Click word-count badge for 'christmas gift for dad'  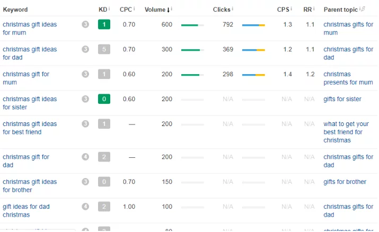tap(85, 157)
